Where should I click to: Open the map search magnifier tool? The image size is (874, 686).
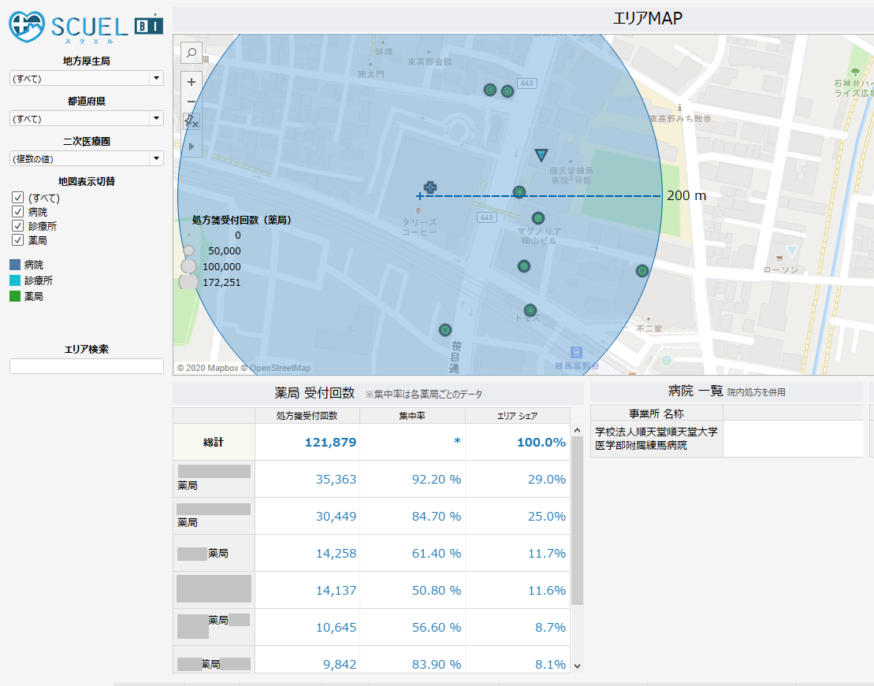[x=192, y=53]
